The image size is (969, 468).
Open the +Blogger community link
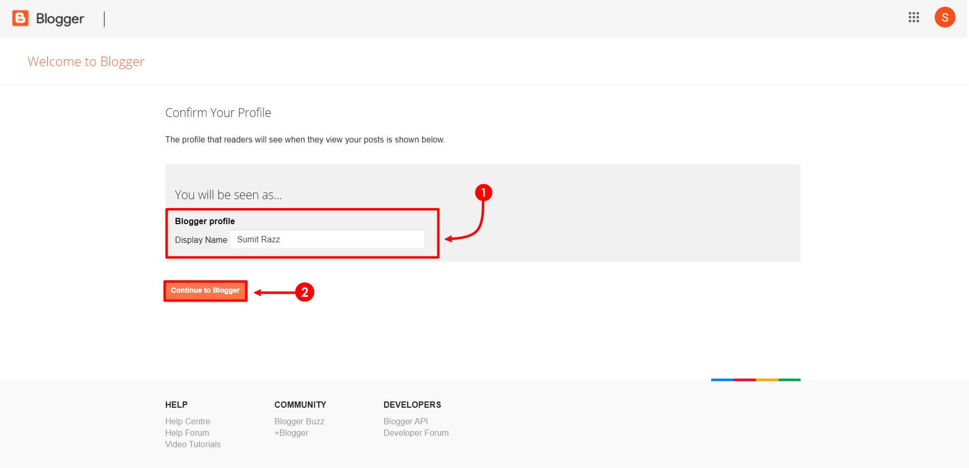click(x=291, y=433)
